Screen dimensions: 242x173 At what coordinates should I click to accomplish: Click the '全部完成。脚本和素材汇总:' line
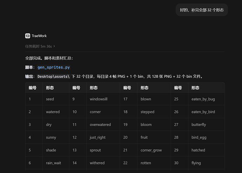49,58
